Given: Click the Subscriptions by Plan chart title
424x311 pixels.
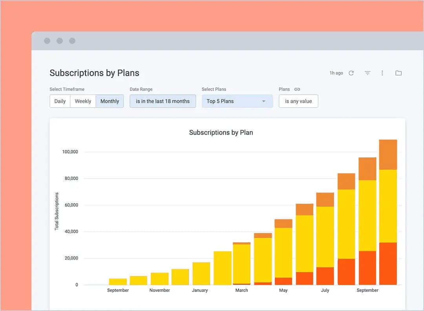Looking at the screenshot, I should pyautogui.click(x=221, y=133).
